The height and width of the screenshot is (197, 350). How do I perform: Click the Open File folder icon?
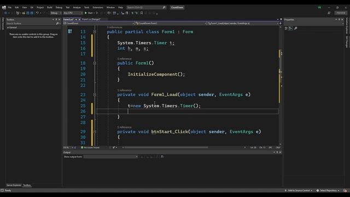click(24, 13)
